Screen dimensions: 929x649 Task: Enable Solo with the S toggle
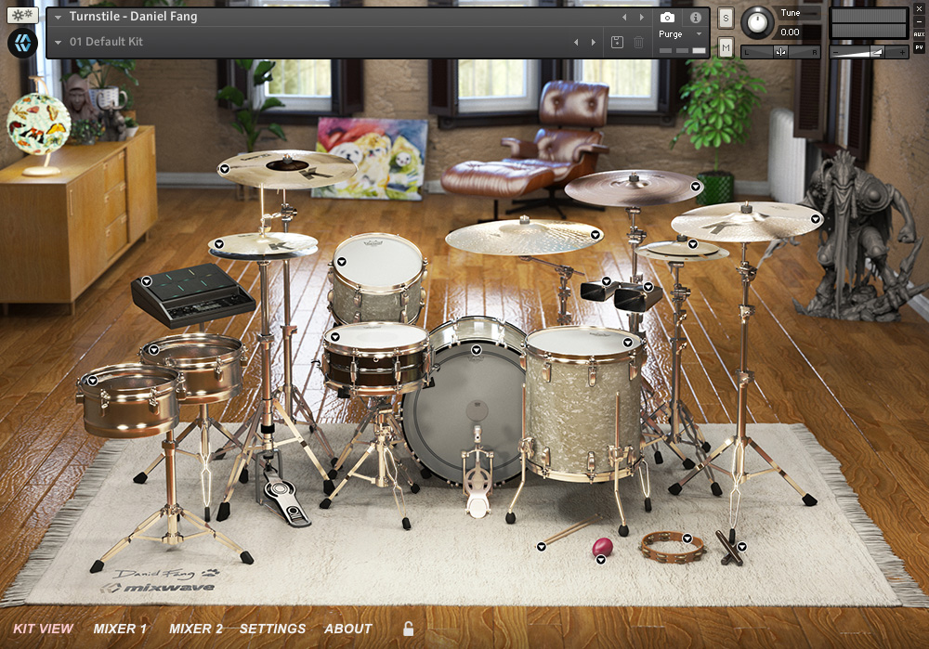coord(724,16)
